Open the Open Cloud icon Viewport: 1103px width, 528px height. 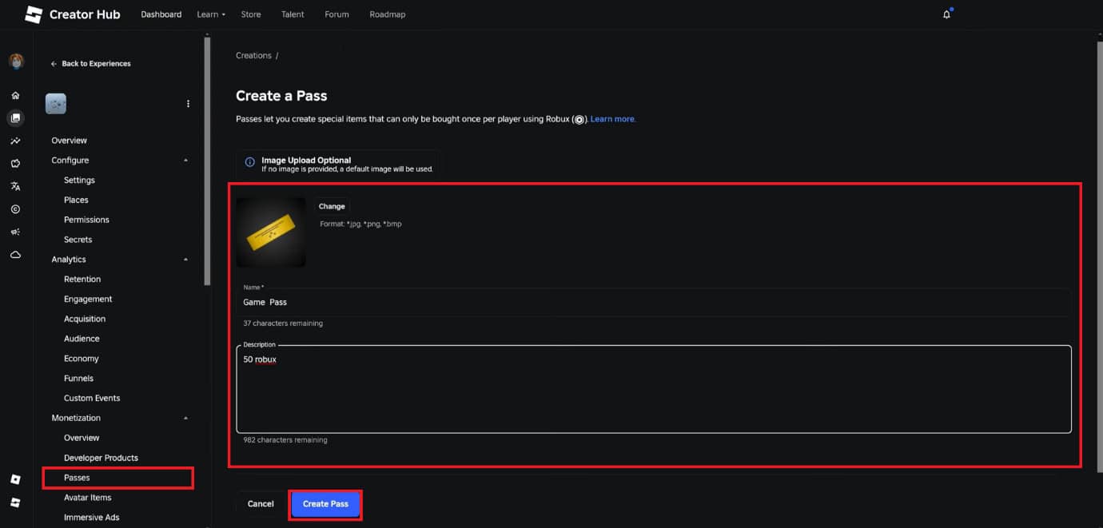click(x=15, y=255)
